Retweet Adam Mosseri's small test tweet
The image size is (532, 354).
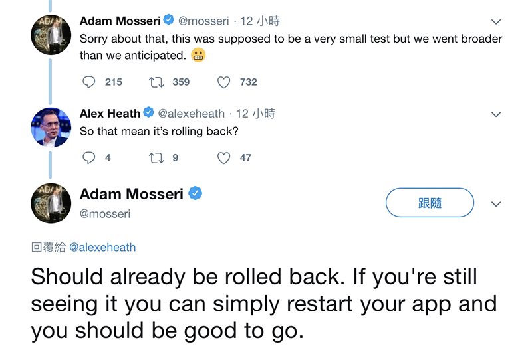click(x=157, y=82)
